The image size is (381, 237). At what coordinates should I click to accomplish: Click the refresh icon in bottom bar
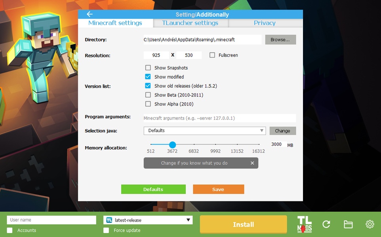tap(326, 224)
